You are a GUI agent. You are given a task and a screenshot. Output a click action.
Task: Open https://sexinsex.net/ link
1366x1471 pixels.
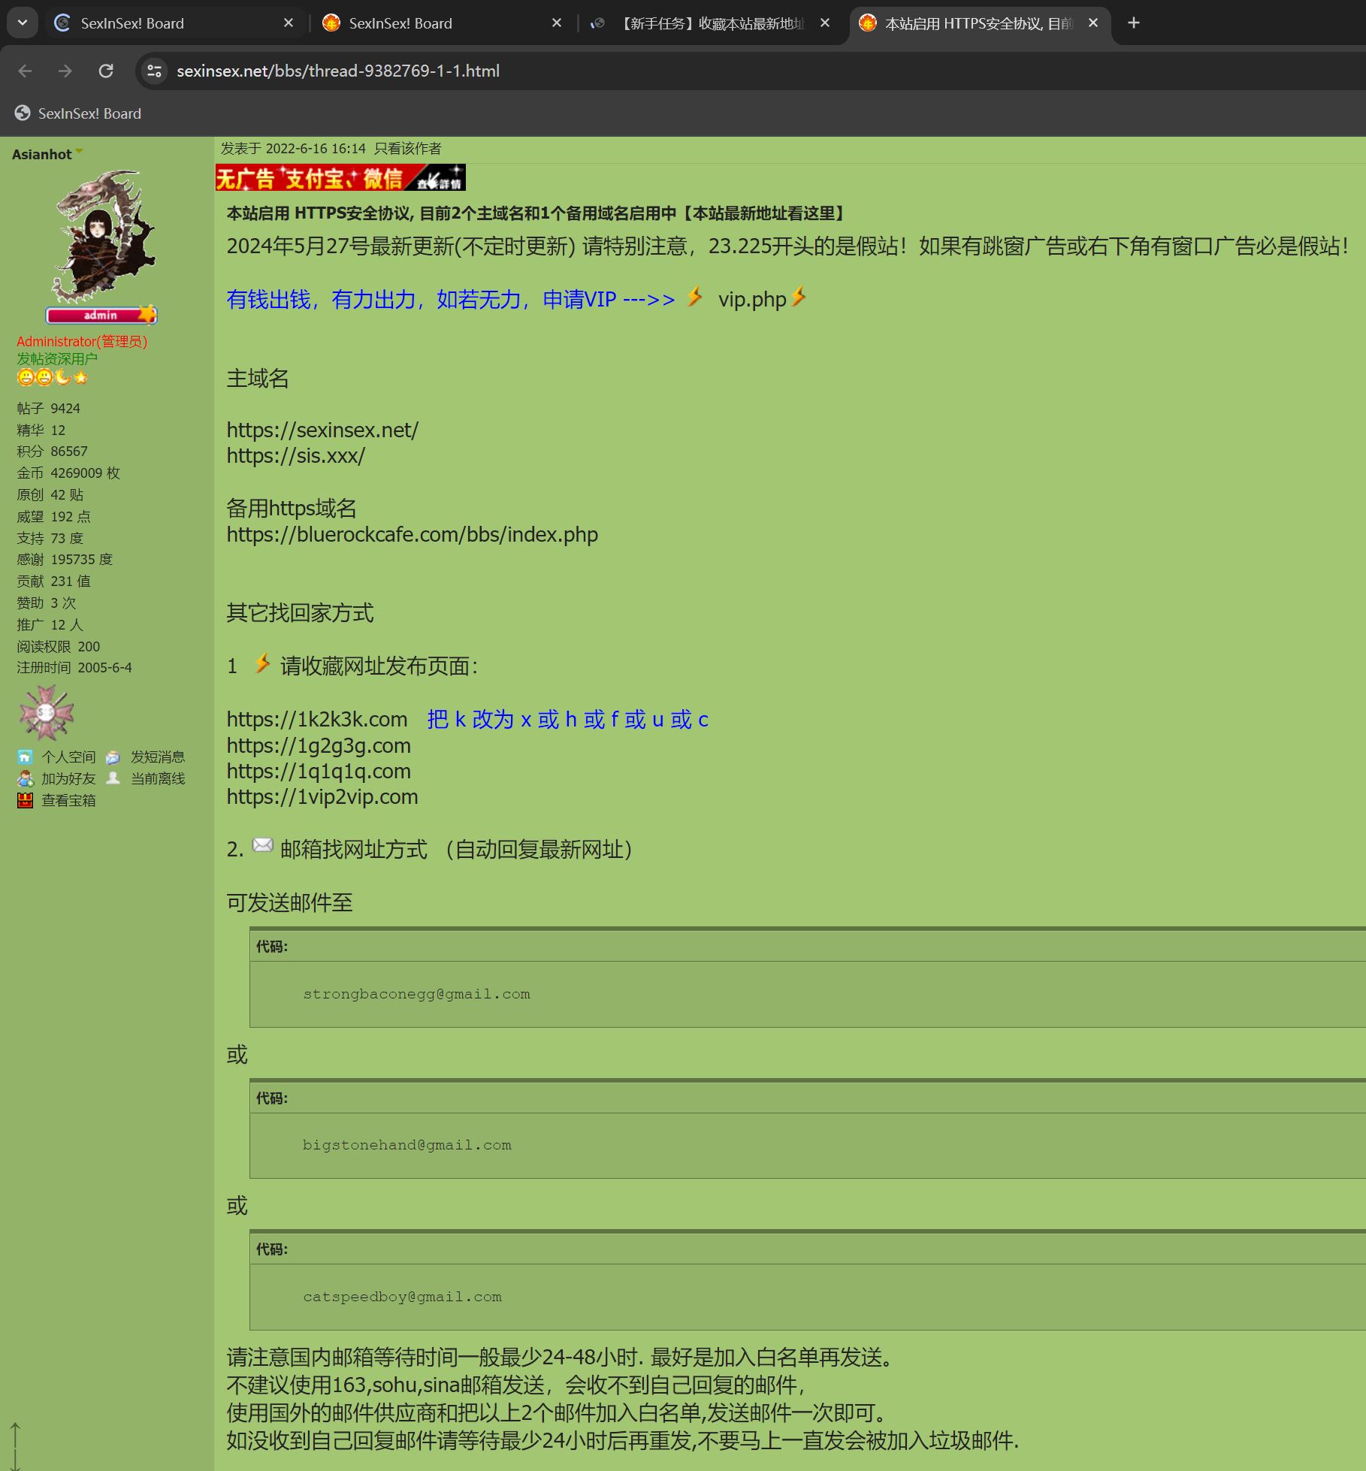point(322,430)
